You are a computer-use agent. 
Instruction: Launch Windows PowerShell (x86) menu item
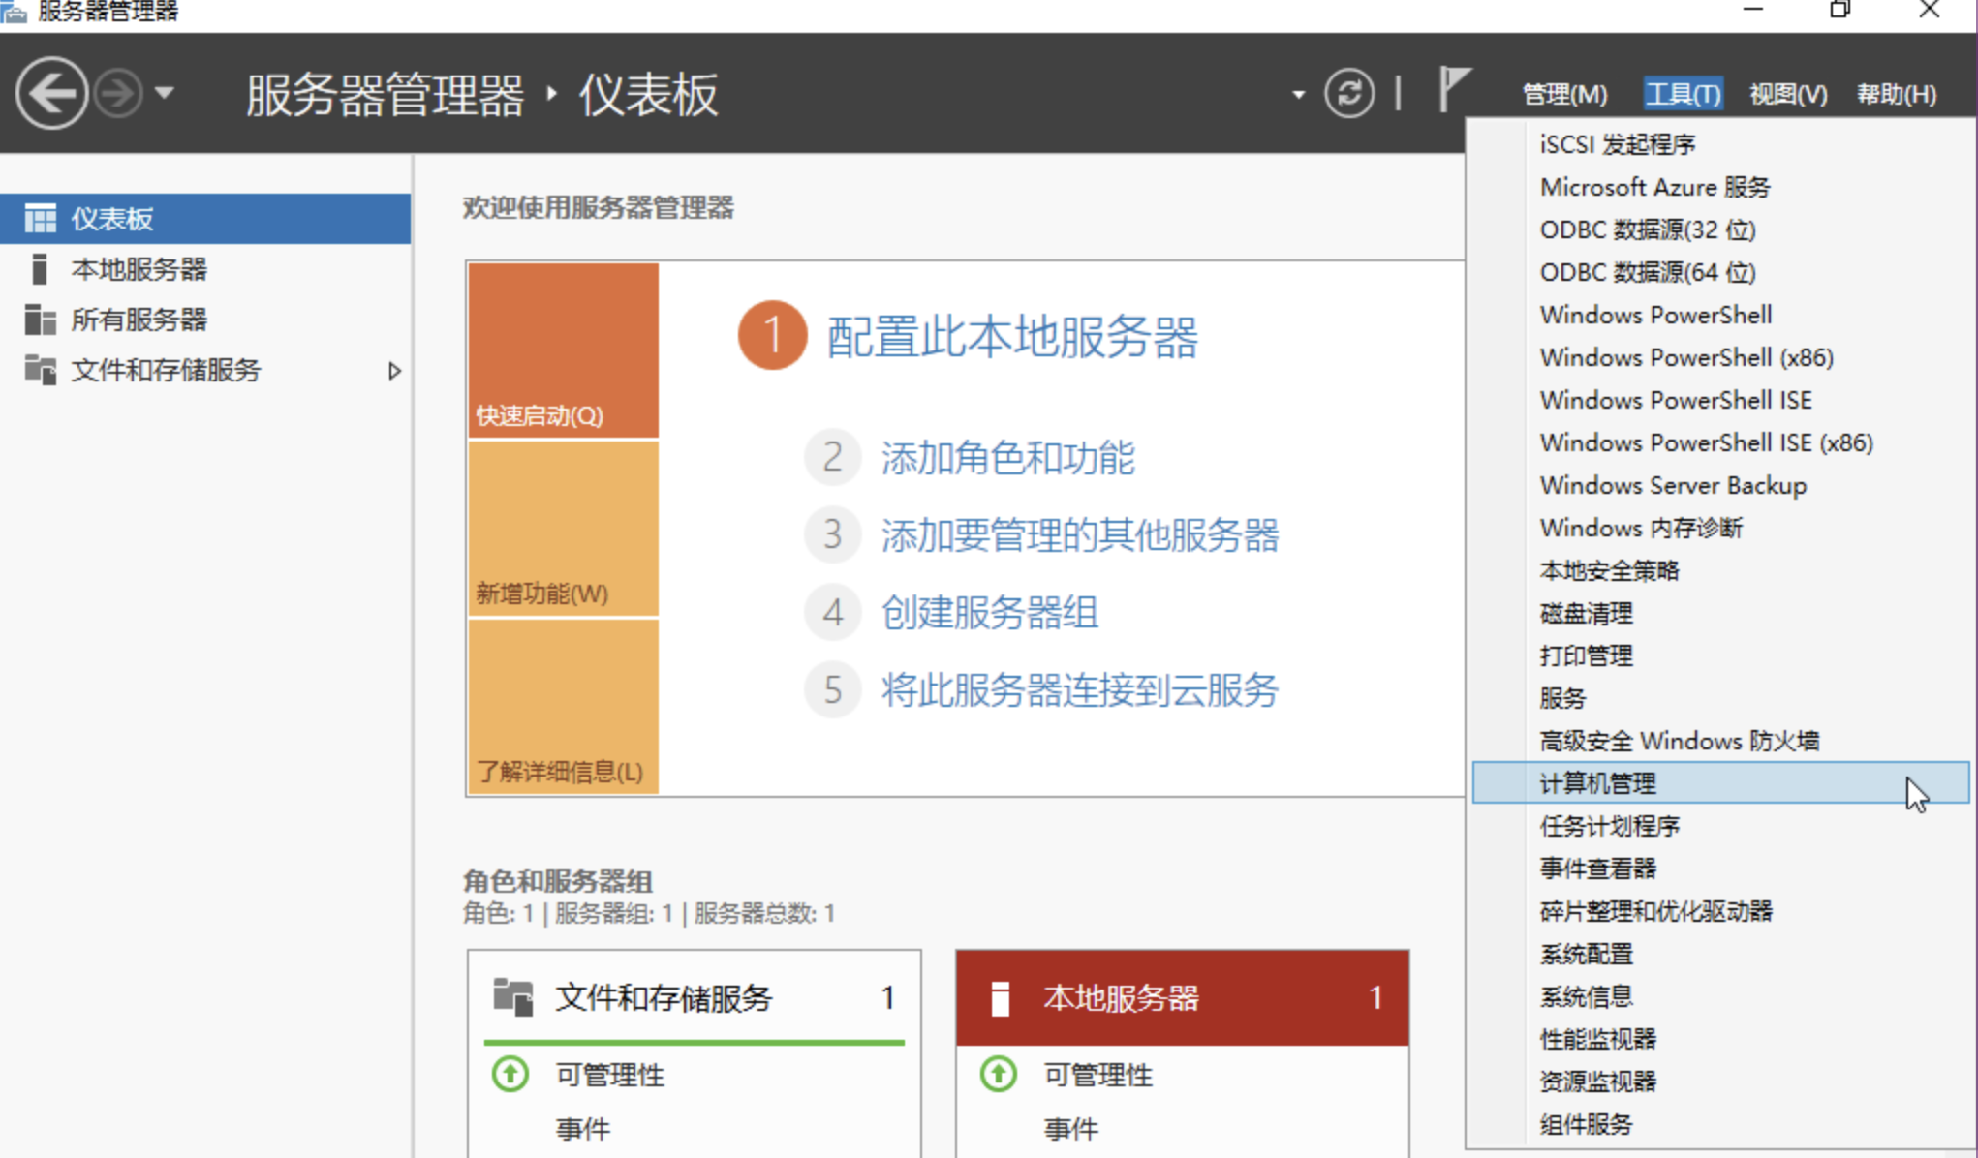pos(1720,357)
